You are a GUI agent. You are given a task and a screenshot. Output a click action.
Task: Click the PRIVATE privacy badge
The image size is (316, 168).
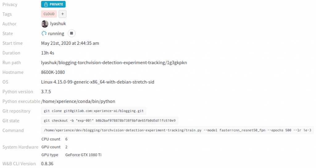53,4
